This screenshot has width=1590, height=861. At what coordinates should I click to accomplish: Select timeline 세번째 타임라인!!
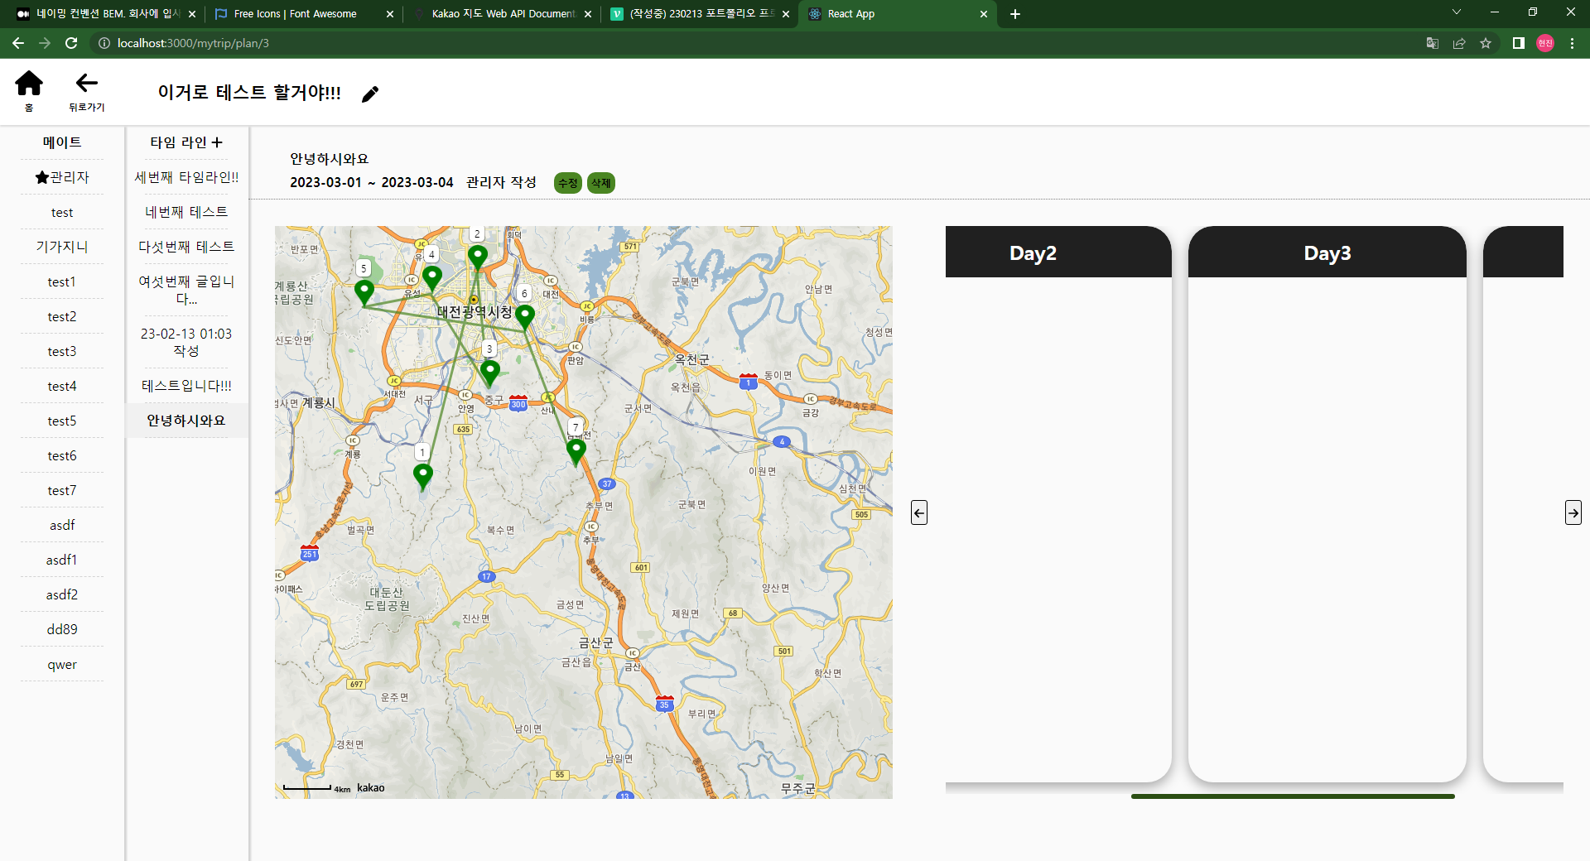tap(186, 177)
